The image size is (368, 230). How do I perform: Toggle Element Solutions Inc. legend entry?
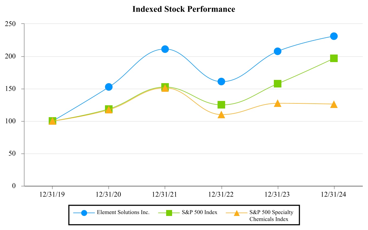point(123,212)
